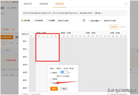
Task: Click page number field in background pagination
Action: [x=135, y=70]
